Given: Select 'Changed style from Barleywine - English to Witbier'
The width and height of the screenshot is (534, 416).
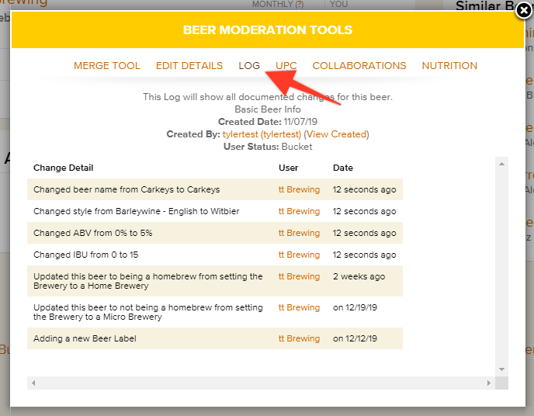Looking at the screenshot, I should point(137,211).
